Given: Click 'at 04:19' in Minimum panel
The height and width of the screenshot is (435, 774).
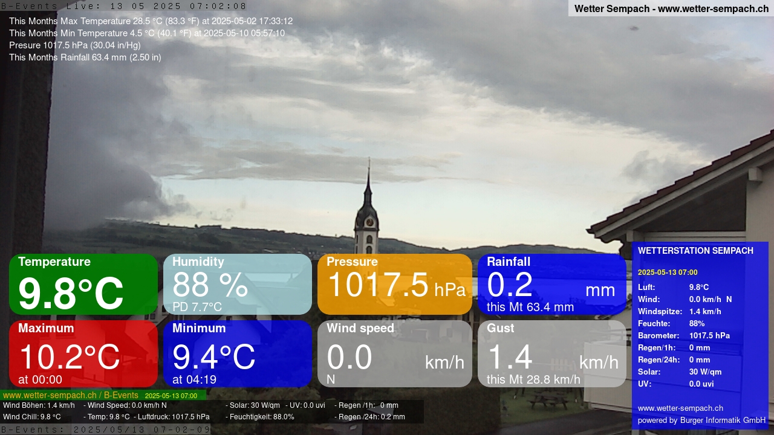Looking at the screenshot, I should pos(194,379).
